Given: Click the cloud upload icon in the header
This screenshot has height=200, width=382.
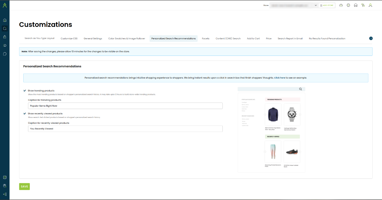Looking at the screenshot, I should (x=341, y=5).
